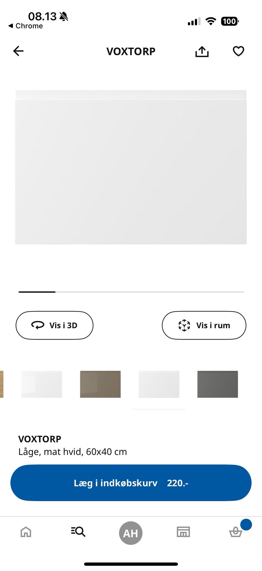Toggle the heart favorite icon
This screenshot has height=571, width=262.
point(238,51)
